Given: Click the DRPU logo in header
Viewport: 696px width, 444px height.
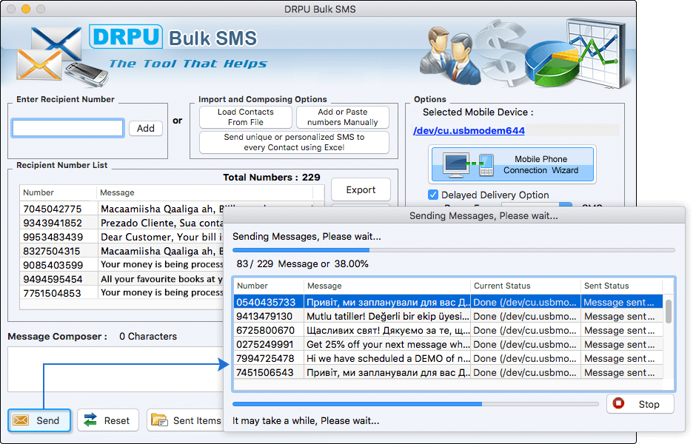Looking at the screenshot, I should tap(126, 37).
